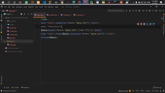Image resolution: width=165 pixels, height=93 pixels.
Task: Close the _footer.php tab
Action: pos(85,15)
